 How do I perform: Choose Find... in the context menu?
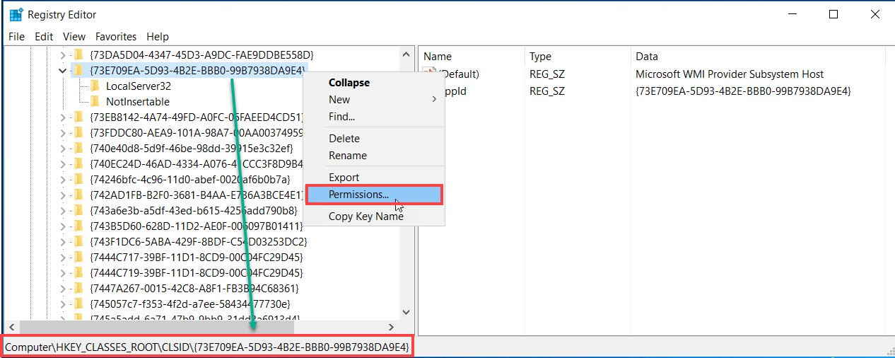pos(341,117)
